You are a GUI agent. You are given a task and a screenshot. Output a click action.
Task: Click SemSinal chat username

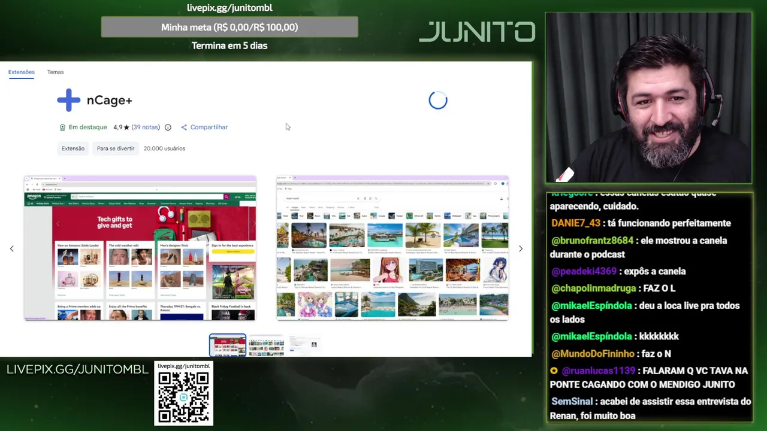572,402
